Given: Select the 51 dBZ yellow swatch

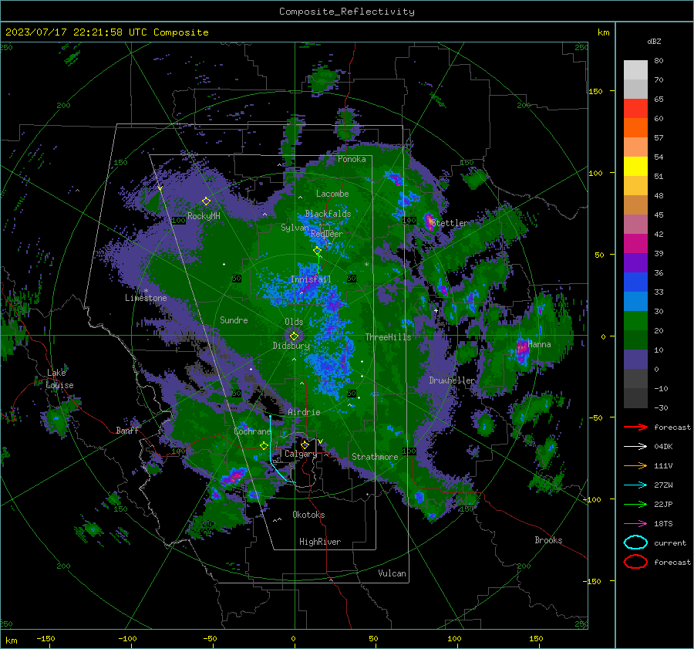Looking at the screenshot, I should (635, 166).
